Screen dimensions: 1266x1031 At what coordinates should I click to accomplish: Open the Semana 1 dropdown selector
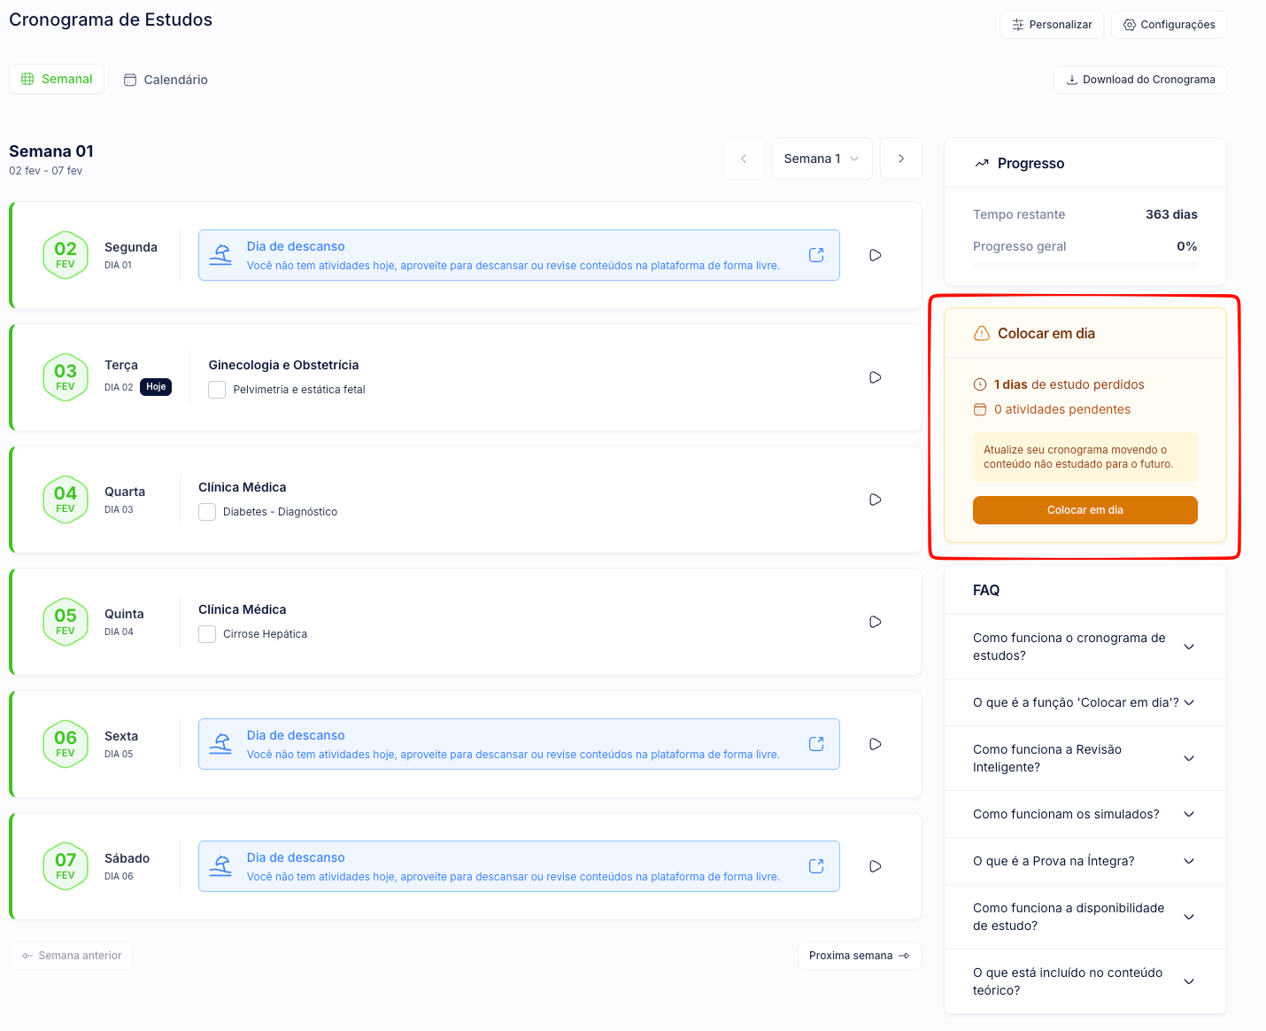tap(822, 159)
